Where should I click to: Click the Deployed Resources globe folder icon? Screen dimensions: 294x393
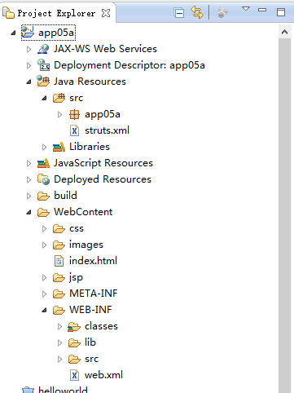[x=43, y=179]
